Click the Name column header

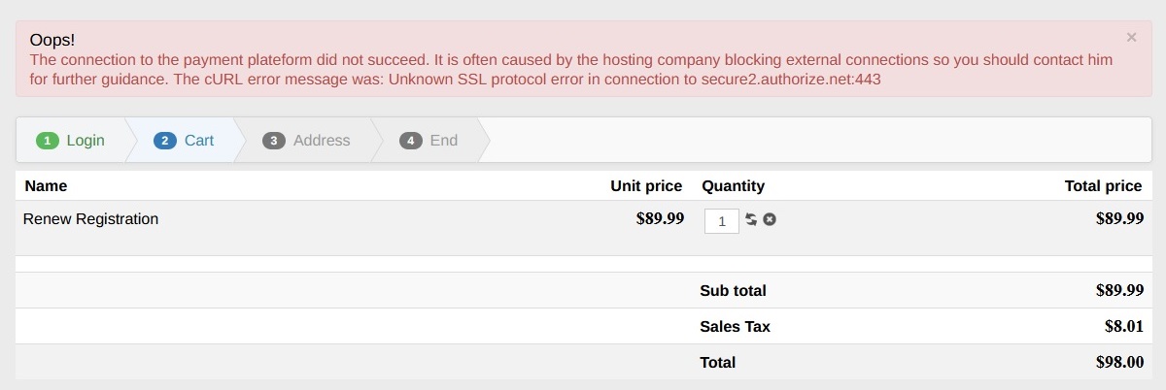46,186
